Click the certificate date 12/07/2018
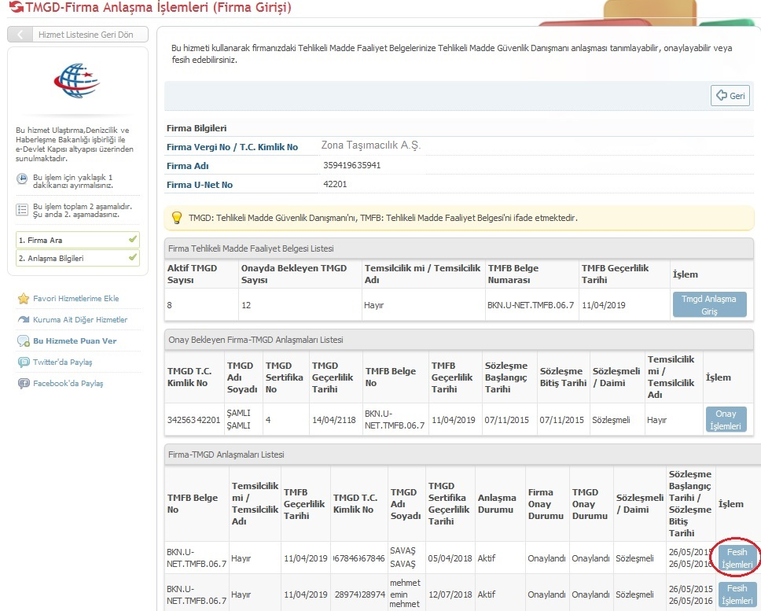Viewport: 761px width, 611px height. 450,594
